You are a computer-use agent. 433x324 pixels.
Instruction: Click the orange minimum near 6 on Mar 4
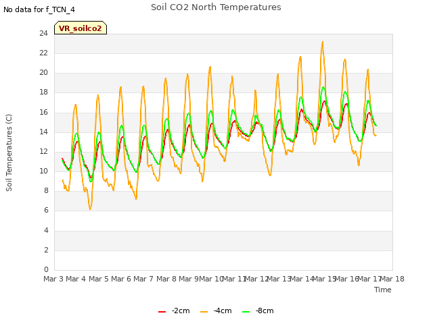point(90,209)
